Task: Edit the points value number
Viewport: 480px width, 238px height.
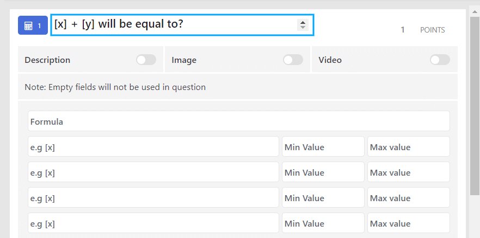Action: click(403, 30)
